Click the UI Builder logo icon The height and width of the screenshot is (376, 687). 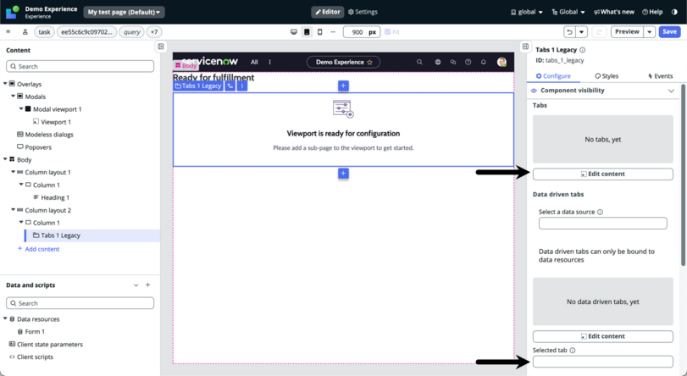[12, 12]
